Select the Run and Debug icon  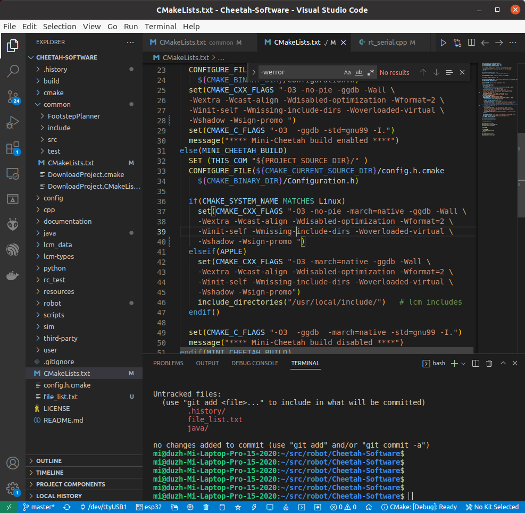coord(13,122)
